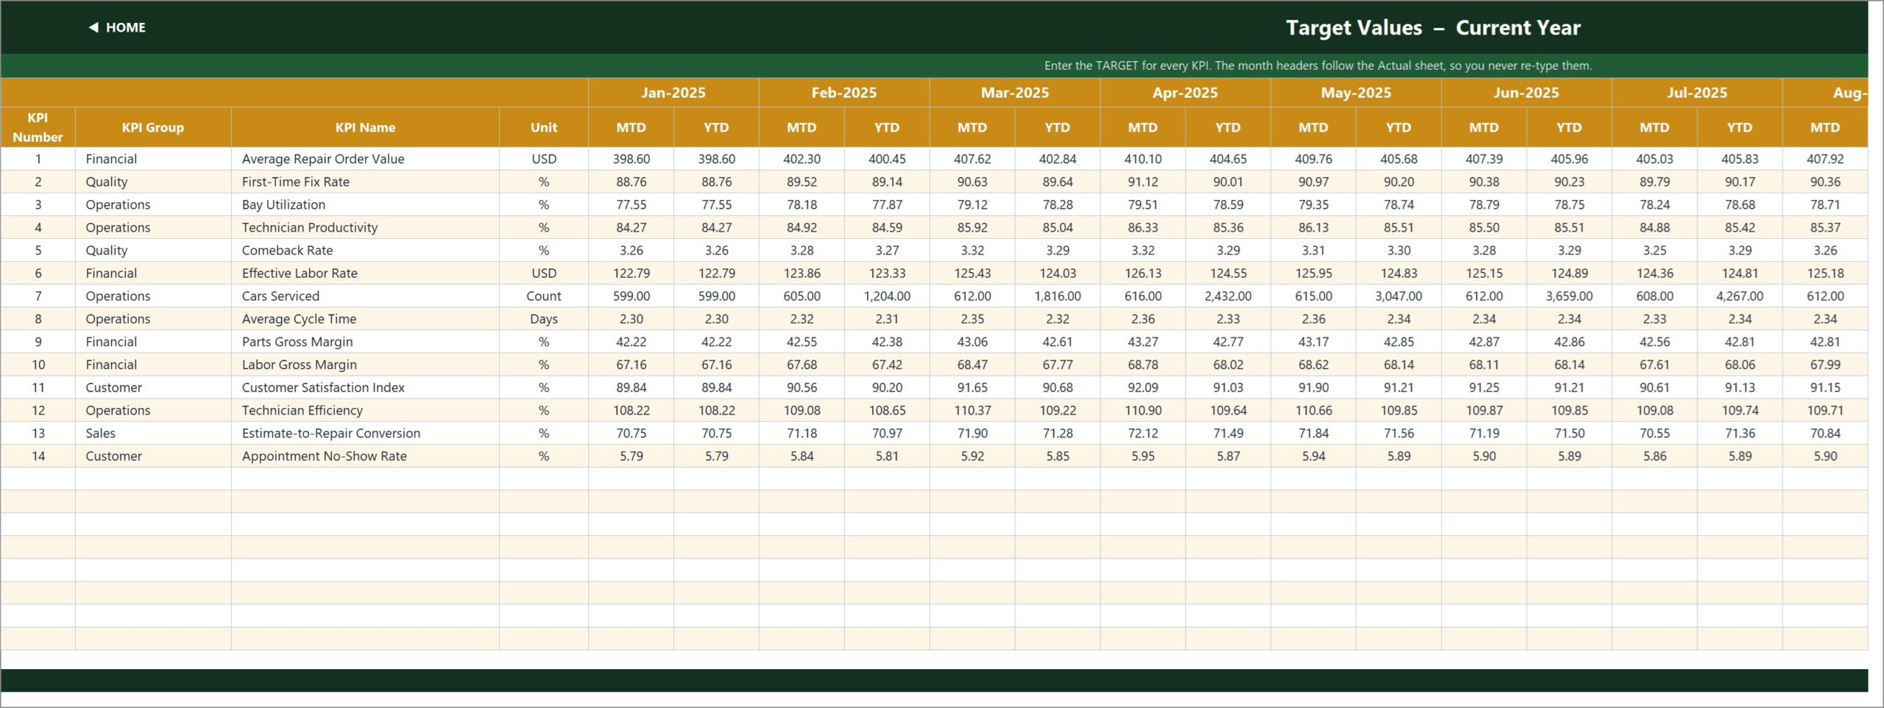Select May YTD value 3,047.00
This screenshot has height=708, width=1884.
tap(1398, 296)
